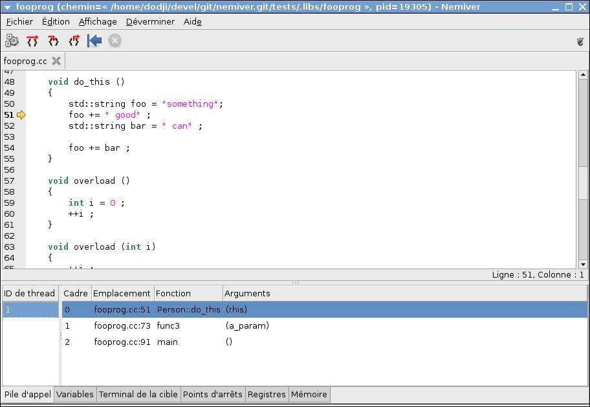Image resolution: width=590 pixels, height=407 pixels.
Task: Click the grey Stop debugger icon
Action: [x=115, y=41]
